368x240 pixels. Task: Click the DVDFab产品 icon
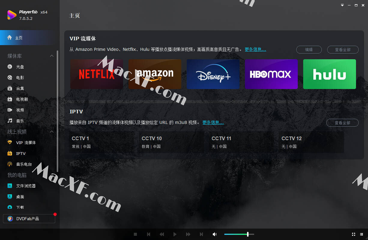pyautogui.click(x=10, y=219)
